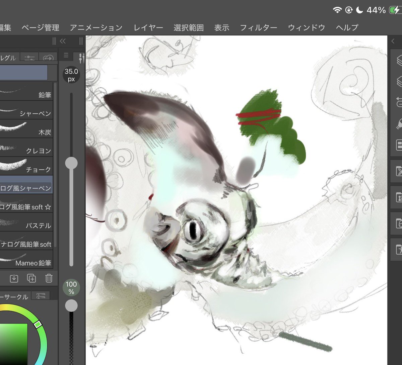This screenshot has width=402, height=365.
Task: Switch to the cloud sync arrow tab
Action: 48,57
